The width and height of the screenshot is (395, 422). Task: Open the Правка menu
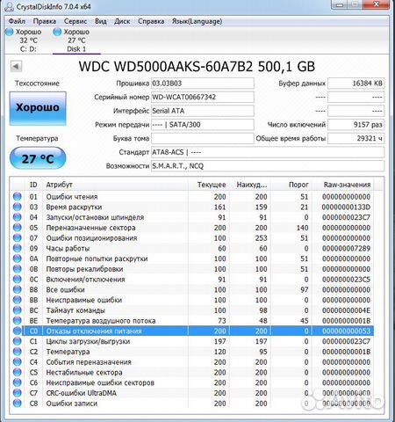click(x=44, y=21)
